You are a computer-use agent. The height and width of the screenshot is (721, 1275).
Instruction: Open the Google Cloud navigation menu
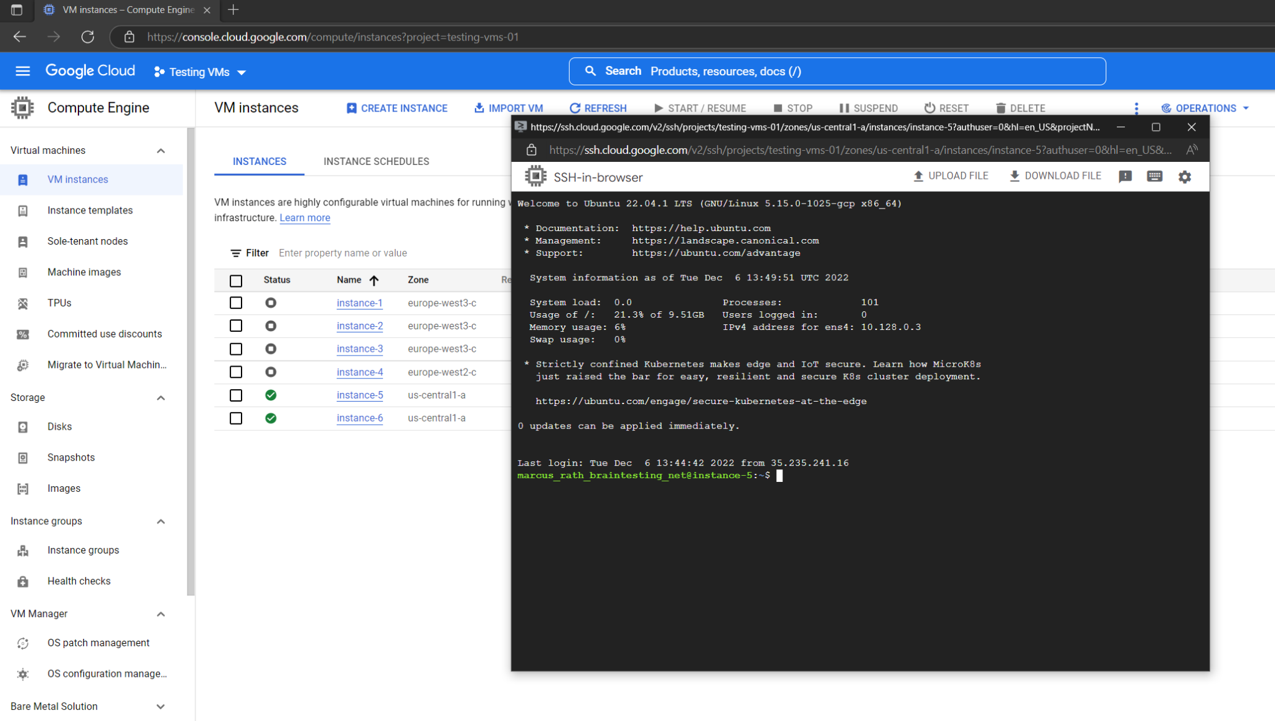pos(22,71)
